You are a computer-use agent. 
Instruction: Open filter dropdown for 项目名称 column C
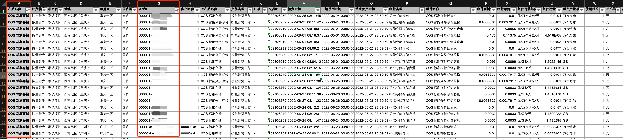[60, 10]
